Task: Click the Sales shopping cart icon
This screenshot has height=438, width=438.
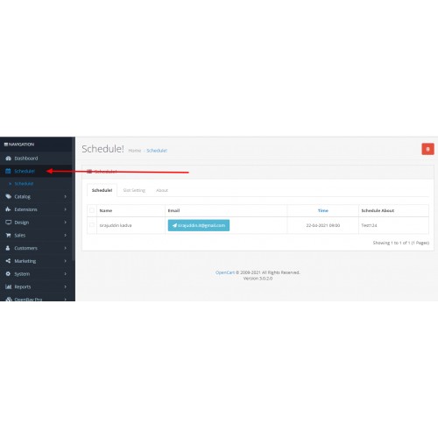Action: 8,235
